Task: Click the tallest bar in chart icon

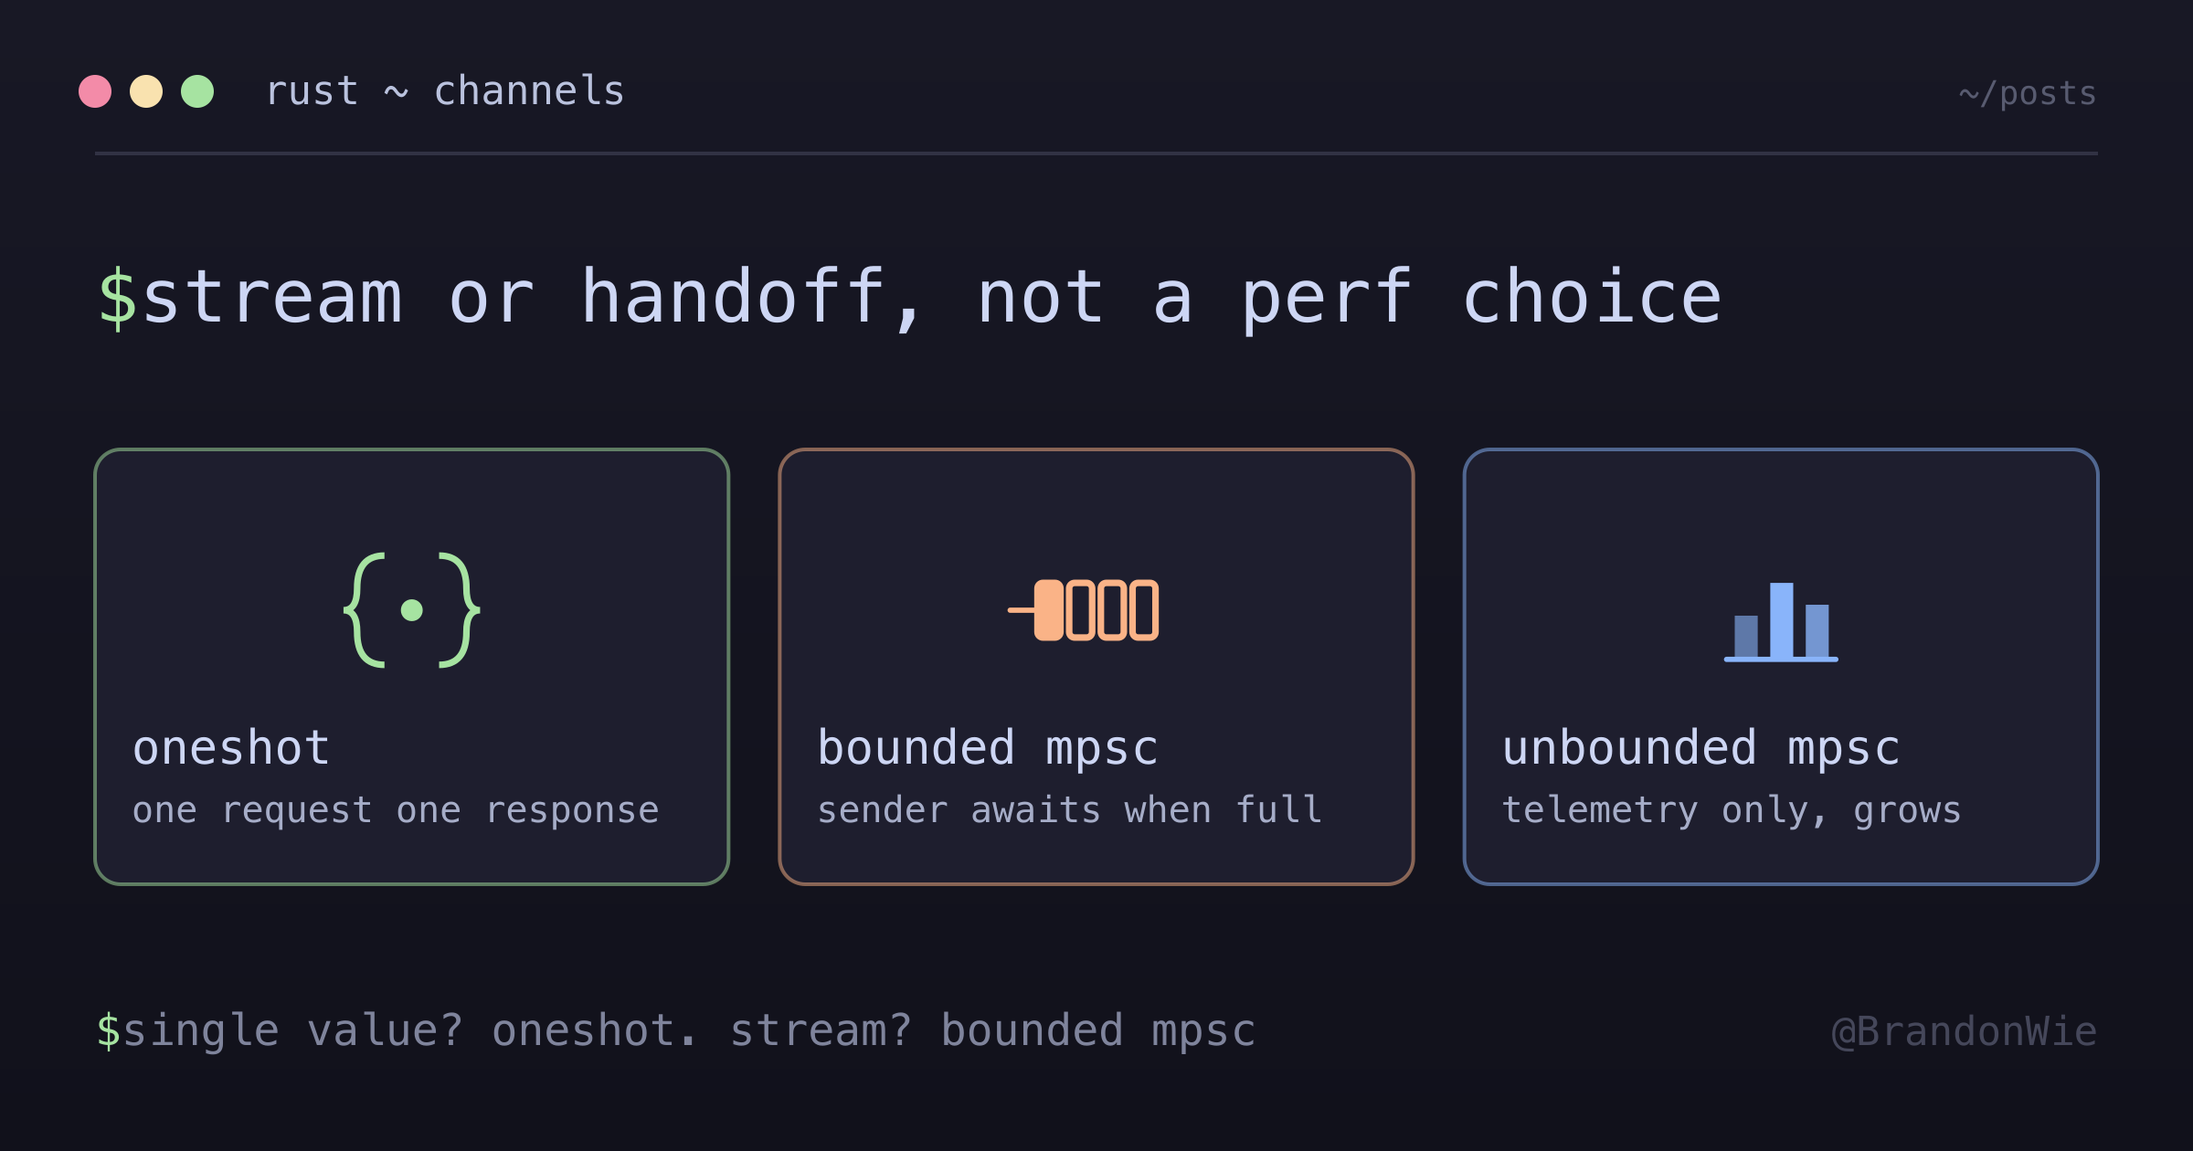Action: (x=1781, y=620)
